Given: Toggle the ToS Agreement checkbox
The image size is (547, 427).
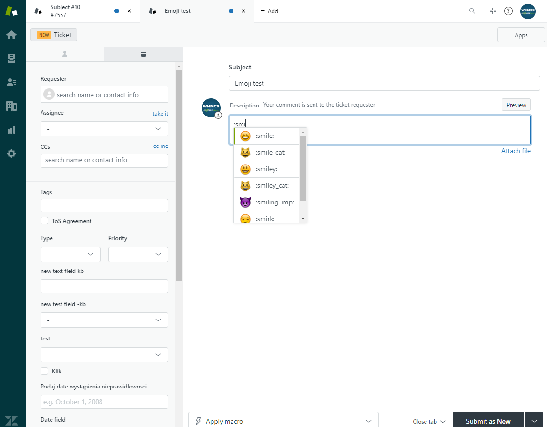Looking at the screenshot, I should [44, 221].
